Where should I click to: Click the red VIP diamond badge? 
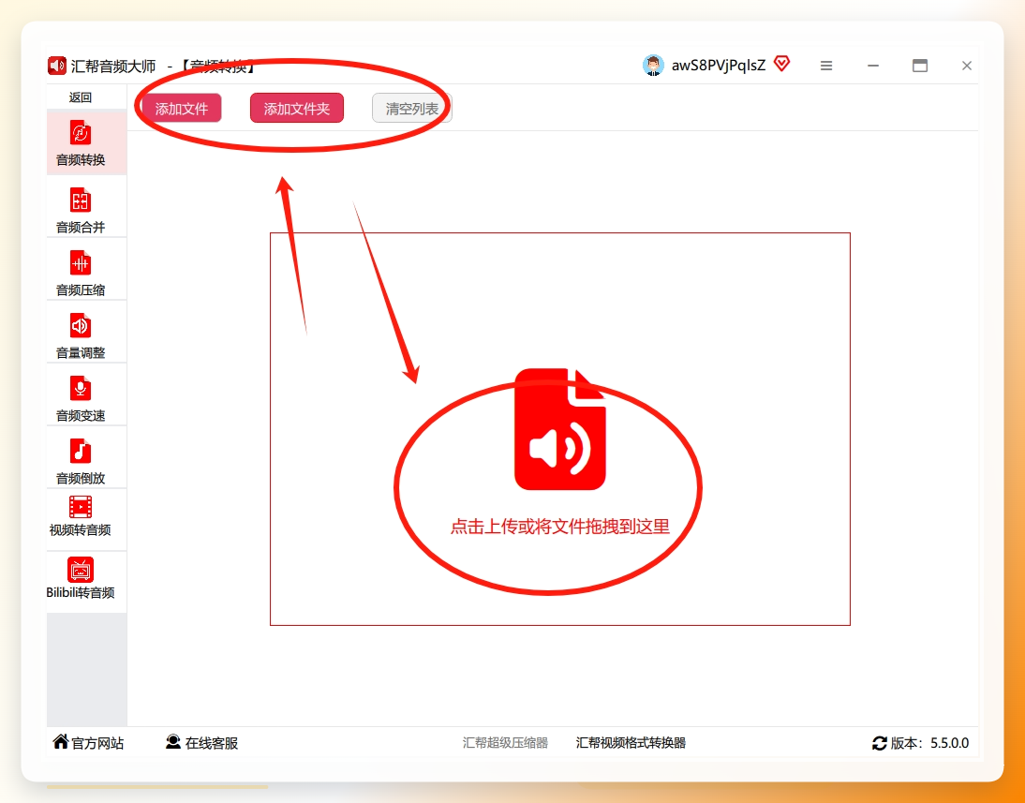tap(781, 64)
